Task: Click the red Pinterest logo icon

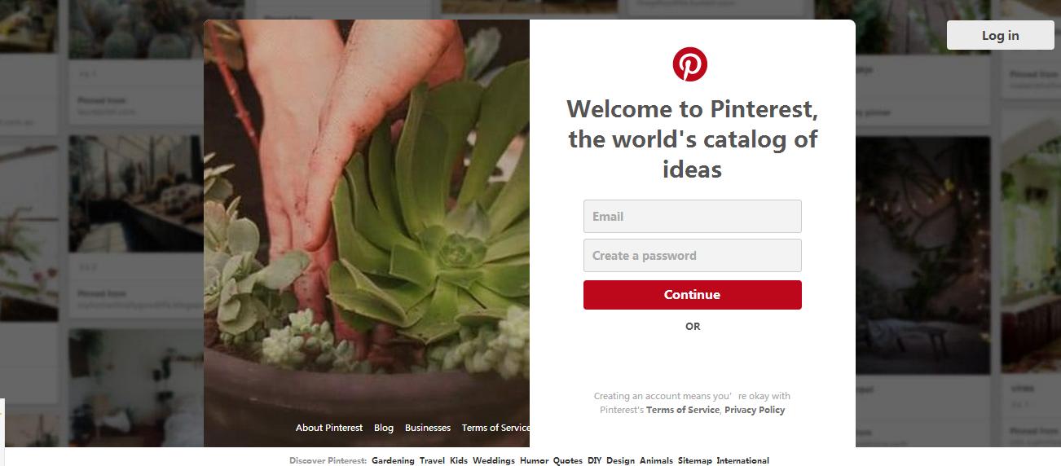Action: [x=690, y=64]
